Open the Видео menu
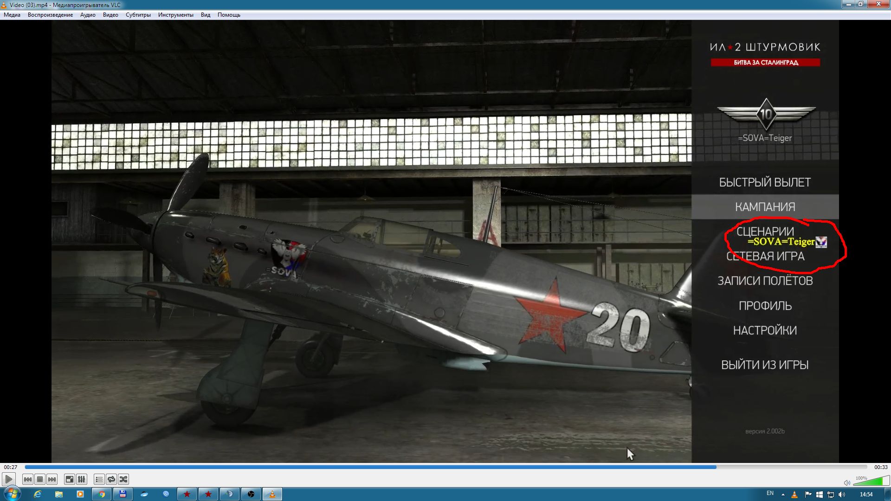891x501 pixels. tap(110, 15)
